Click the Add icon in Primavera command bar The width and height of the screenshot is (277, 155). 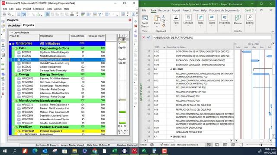135,21
